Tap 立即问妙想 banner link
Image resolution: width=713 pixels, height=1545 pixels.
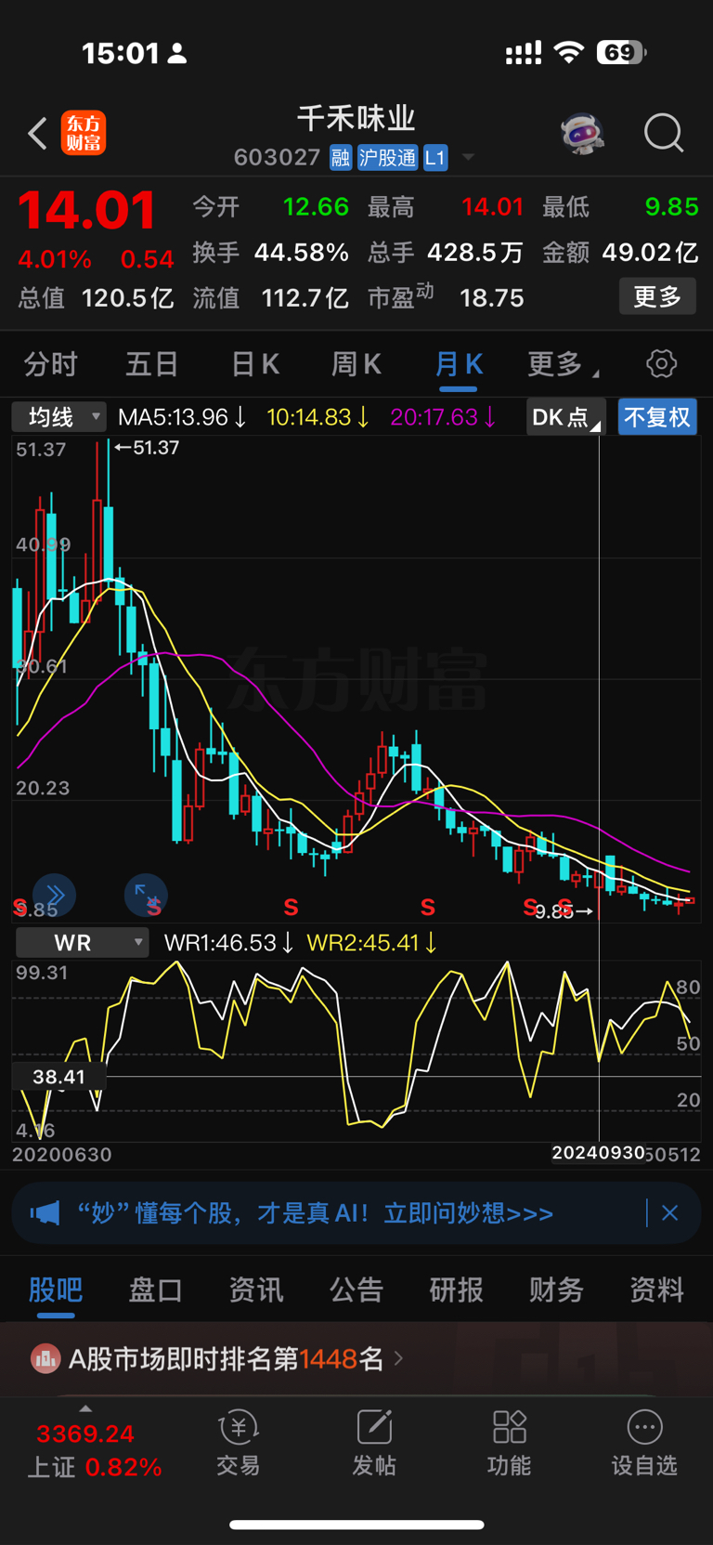pos(468,1213)
